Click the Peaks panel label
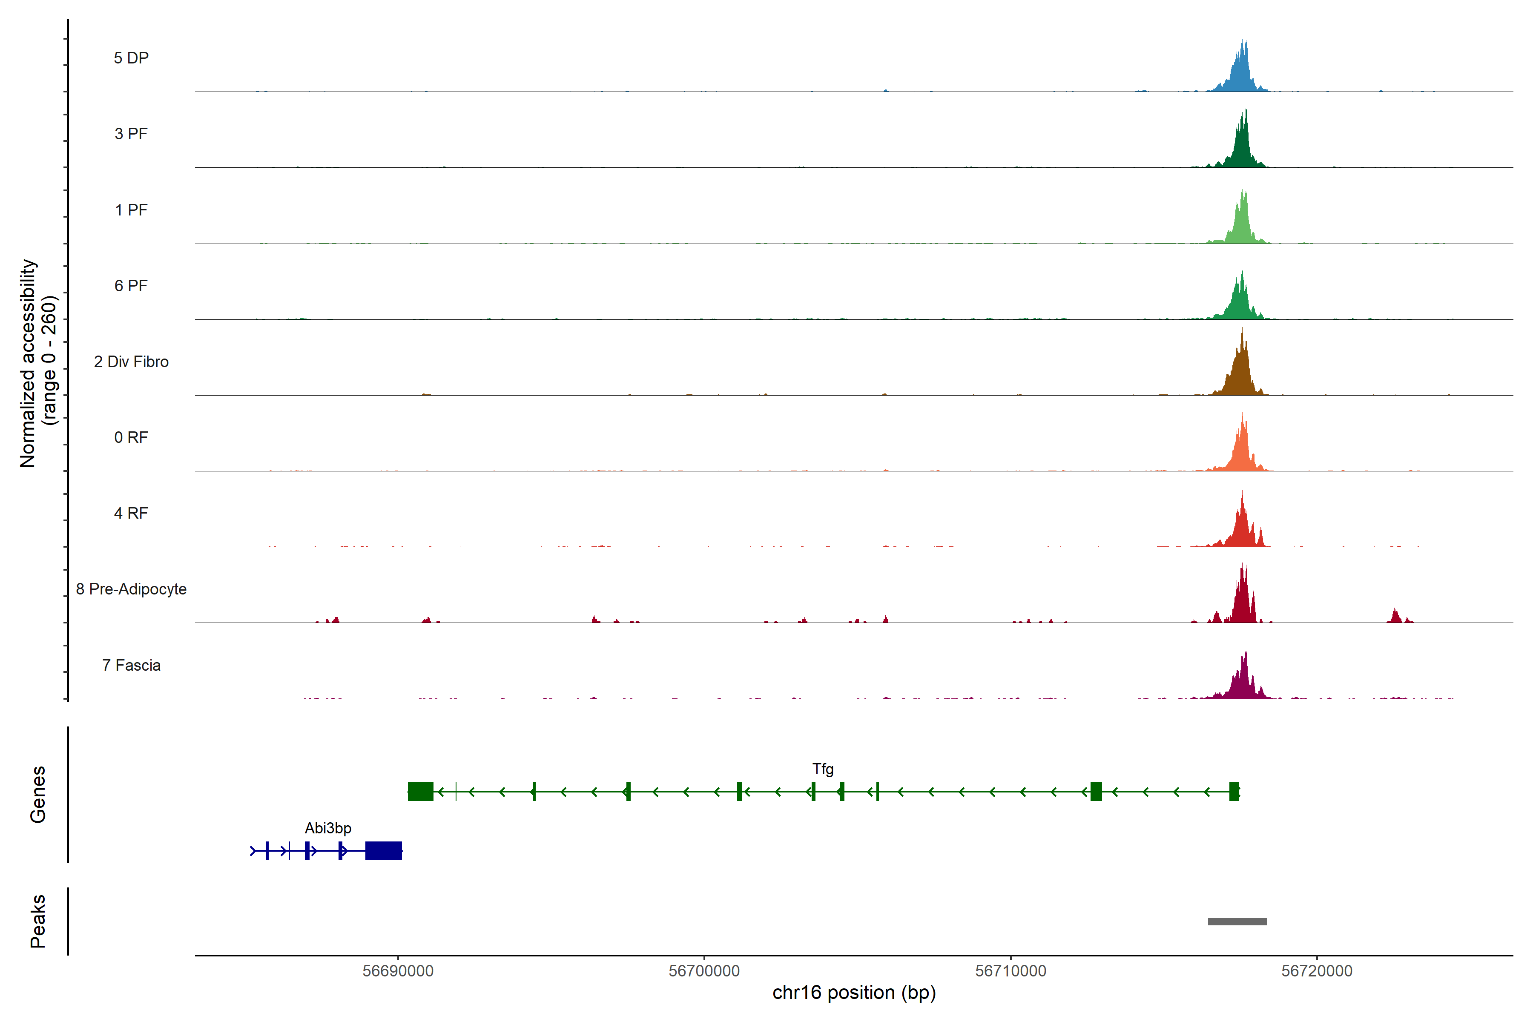Viewport: 1533px width, 1022px height. 38,921
